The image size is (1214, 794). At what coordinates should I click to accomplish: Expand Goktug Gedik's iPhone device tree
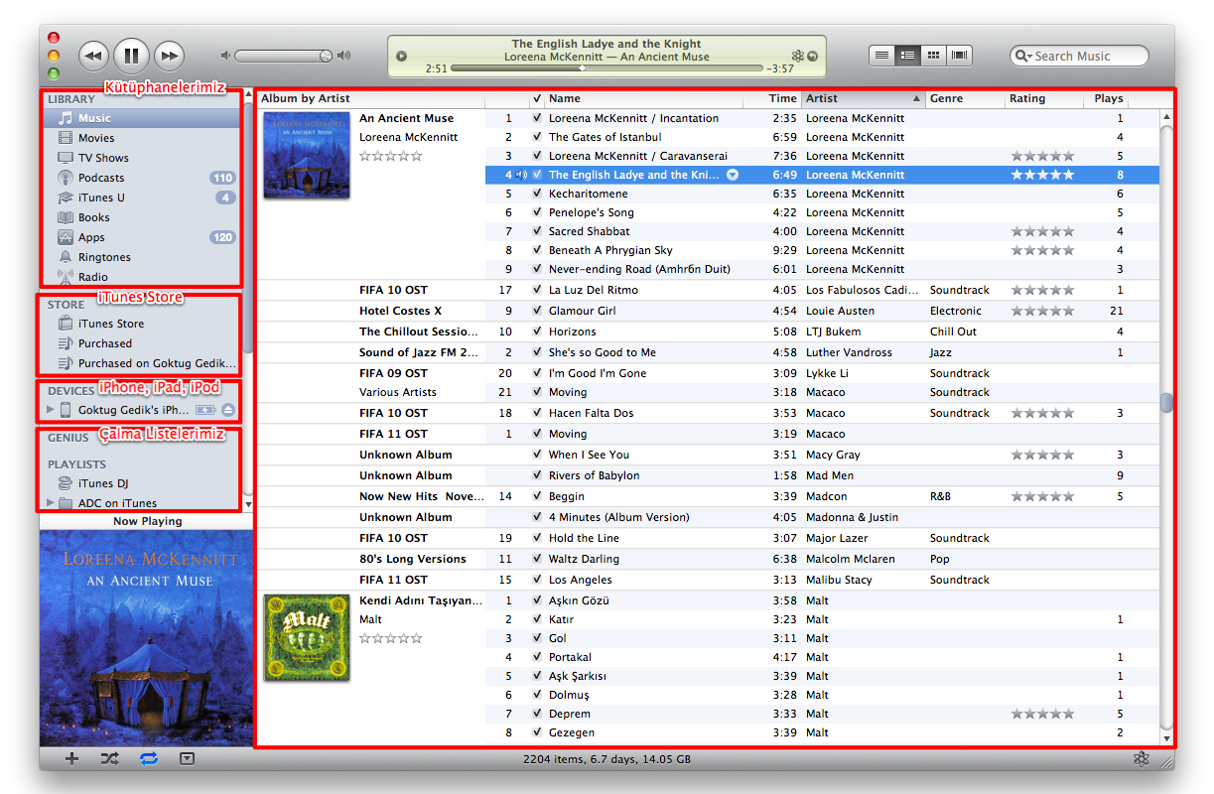click(x=51, y=410)
